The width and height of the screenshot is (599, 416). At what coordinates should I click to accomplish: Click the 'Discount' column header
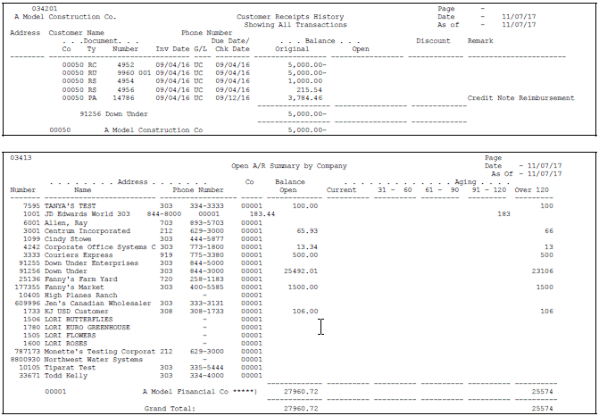[x=433, y=41]
